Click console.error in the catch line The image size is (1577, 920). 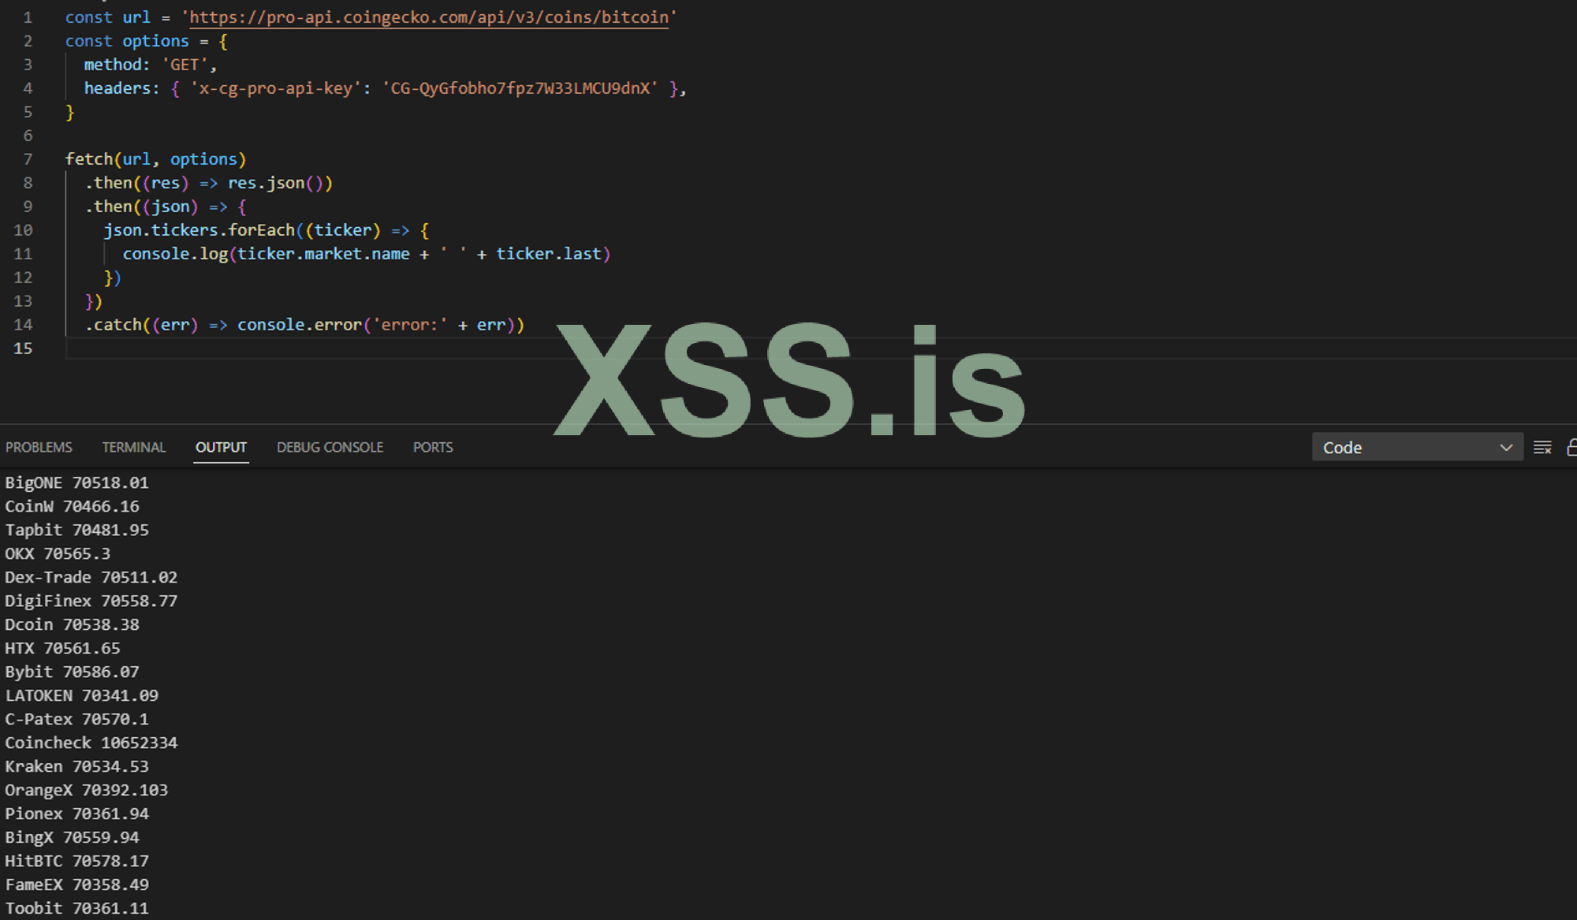299,325
